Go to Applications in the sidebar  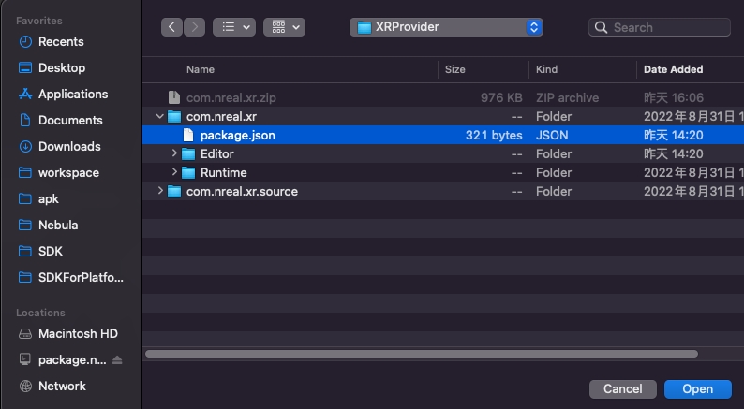72,95
